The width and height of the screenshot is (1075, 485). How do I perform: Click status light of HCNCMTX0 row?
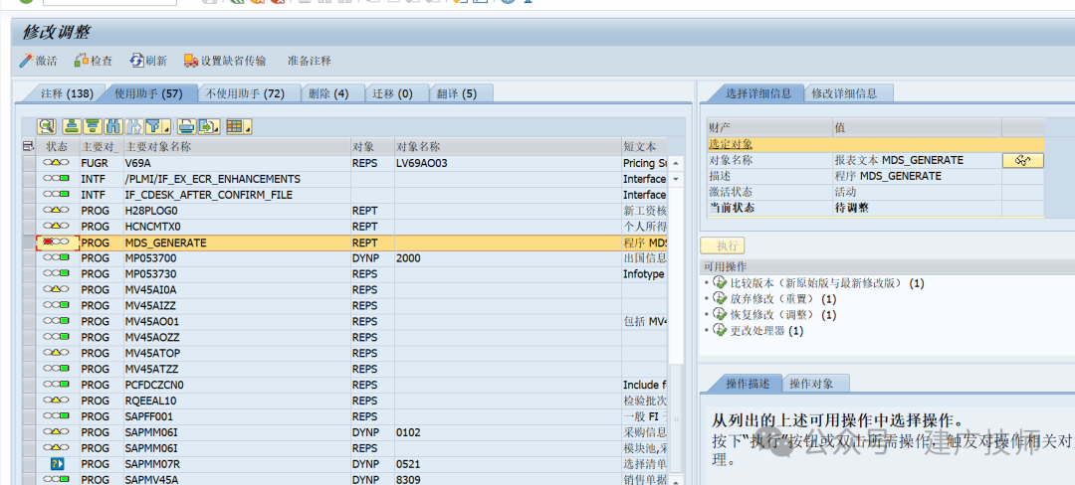coord(56,226)
